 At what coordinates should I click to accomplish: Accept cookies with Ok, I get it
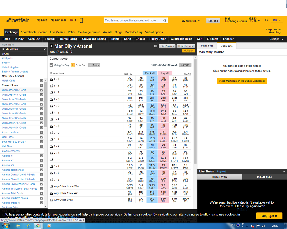pos(269,216)
